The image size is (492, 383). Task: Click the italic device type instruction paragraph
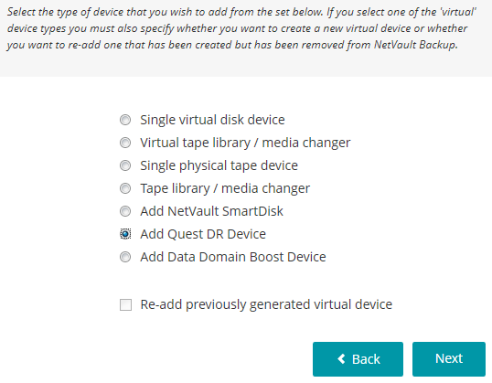tap(242, 28)
